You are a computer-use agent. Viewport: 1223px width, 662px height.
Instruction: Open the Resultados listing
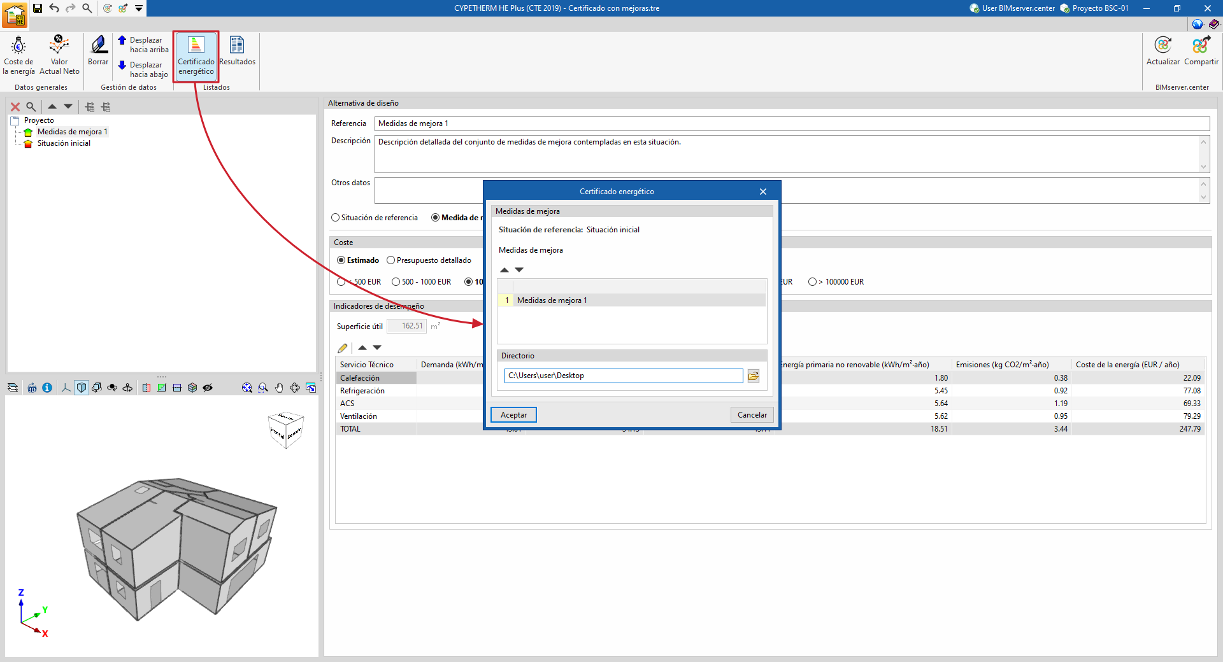(237, 51)
